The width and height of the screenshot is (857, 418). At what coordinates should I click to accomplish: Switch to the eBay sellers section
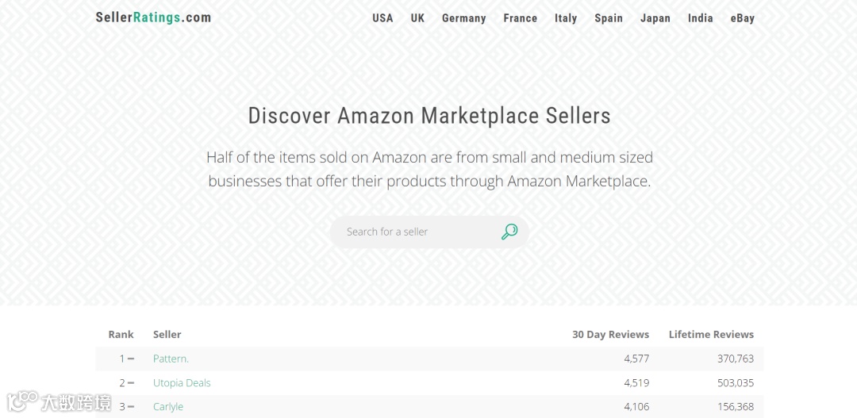(742, 18)
